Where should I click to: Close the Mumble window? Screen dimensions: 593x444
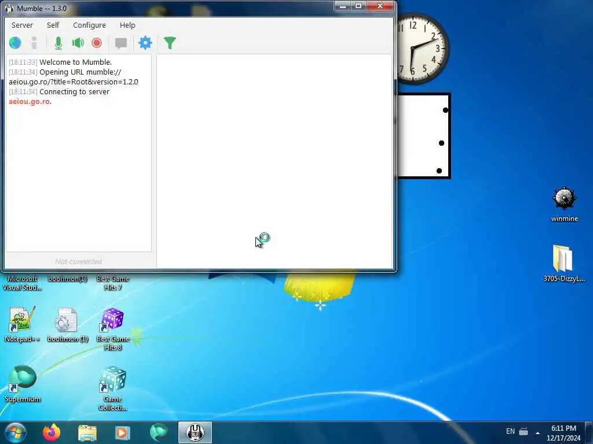click(x=380, y=6)
